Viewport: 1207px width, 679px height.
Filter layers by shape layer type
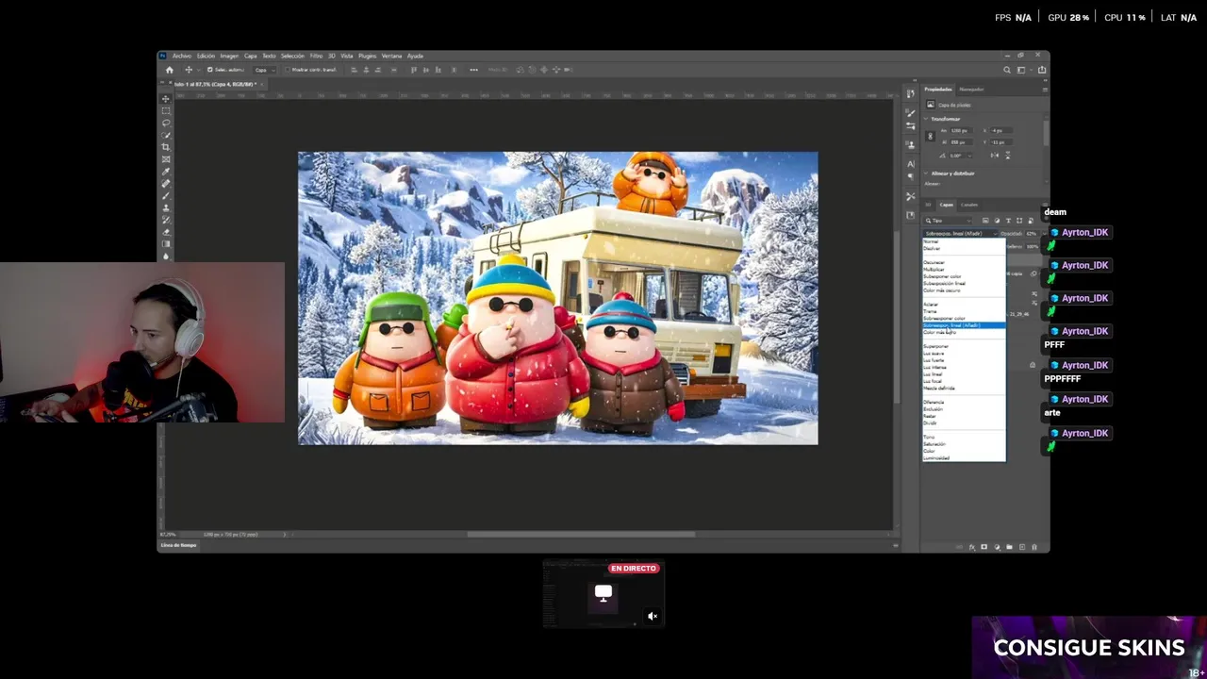click(x=1019, y=221)
